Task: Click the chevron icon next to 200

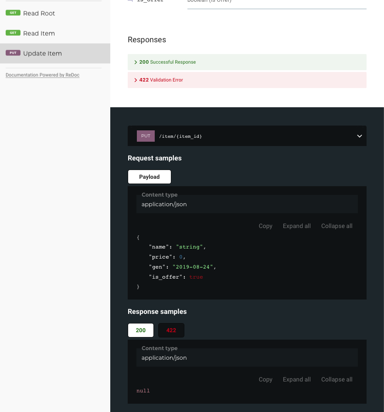Action: point(136,62)
